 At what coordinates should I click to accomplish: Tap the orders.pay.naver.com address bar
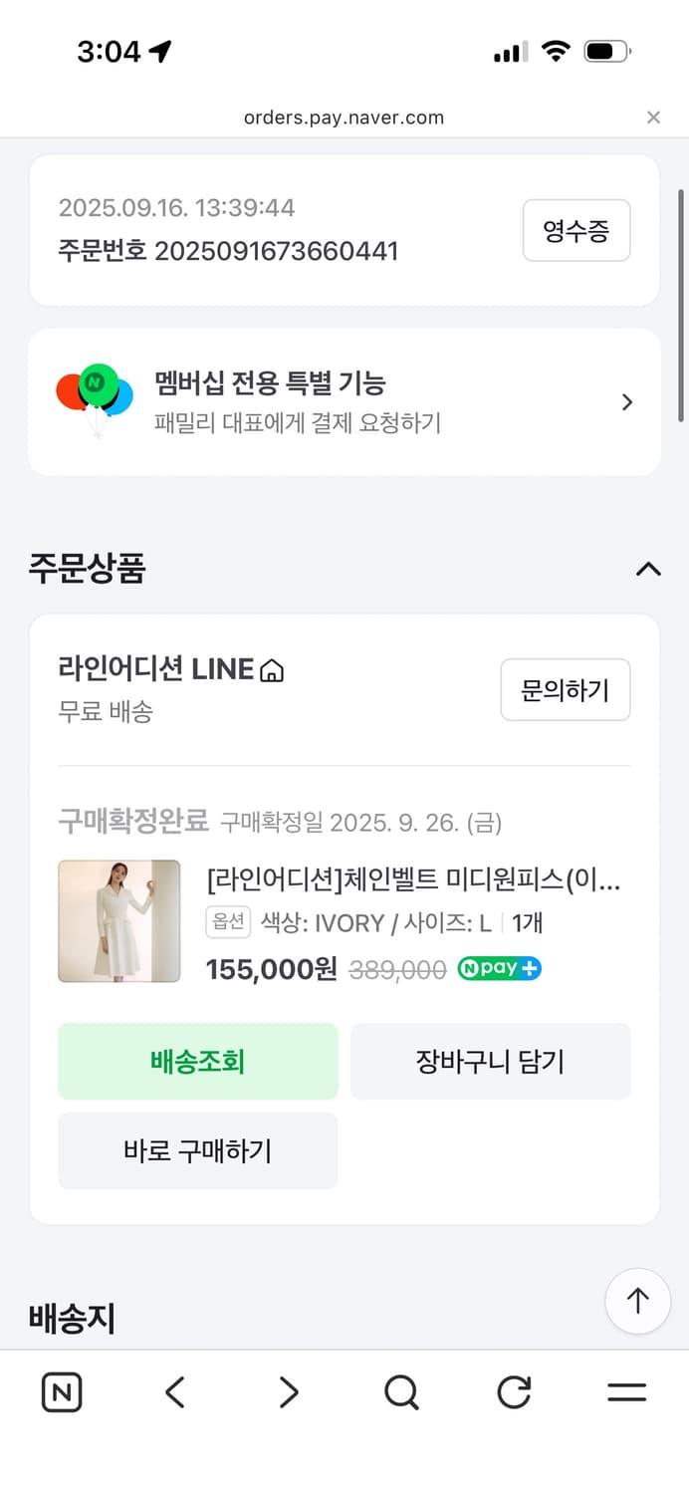[344, 117]
